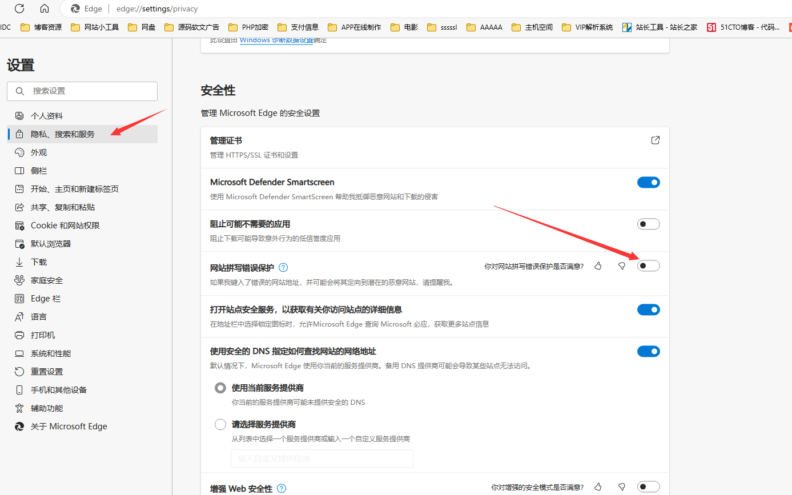Open the 主机空间 bookmark folder
792x495 pixels.
point(532,27)
